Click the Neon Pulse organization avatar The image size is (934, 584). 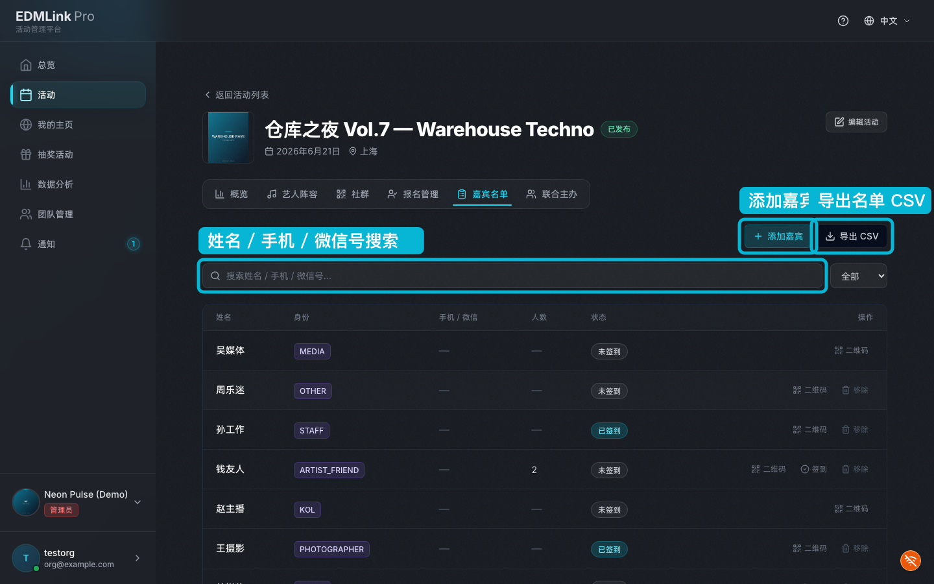coord(26,502)
